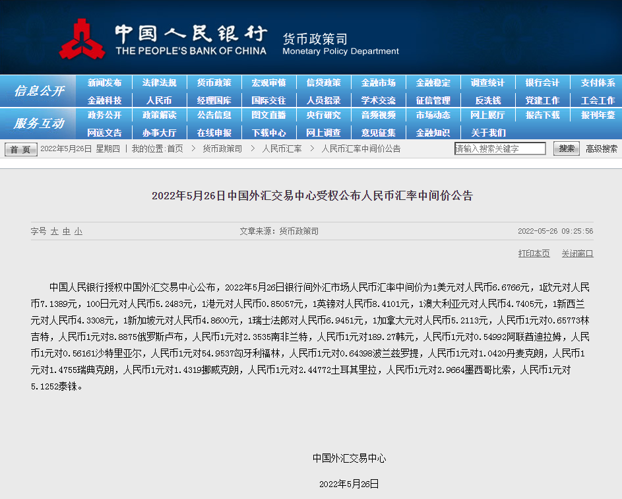Open 金融市场 menu item

pyautogui.click(x=378, y=83)
